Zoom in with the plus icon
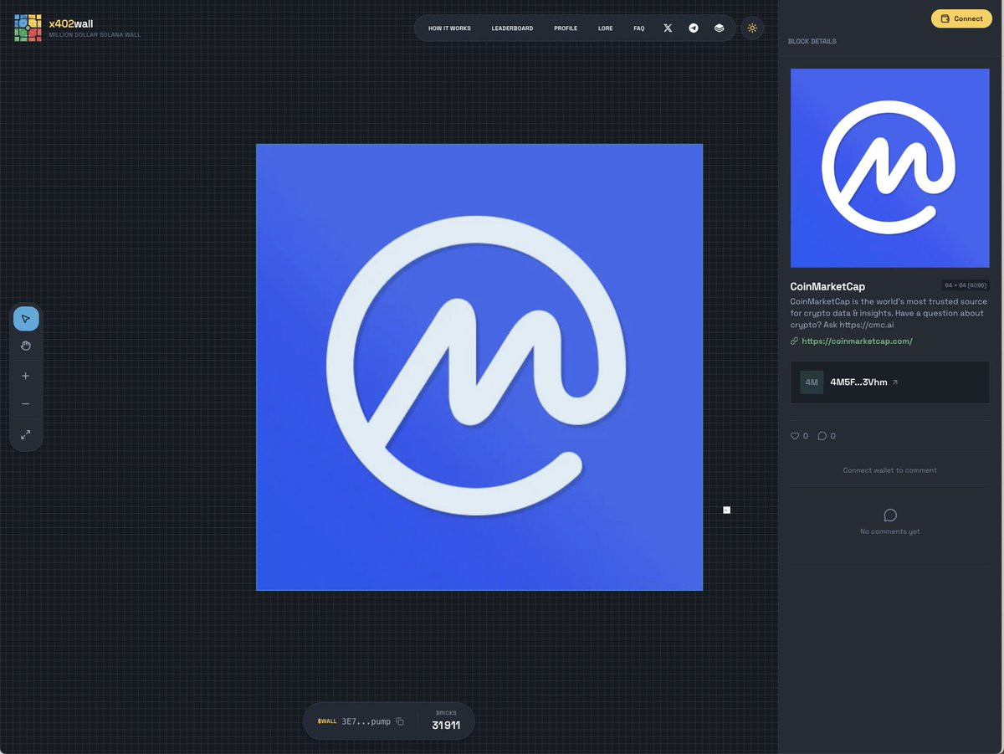The width and height of the screenshot is (1004, 754). (x=26, y=376)
